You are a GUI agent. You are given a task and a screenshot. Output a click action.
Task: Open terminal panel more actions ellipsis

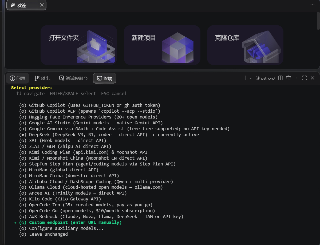(296, 78)
